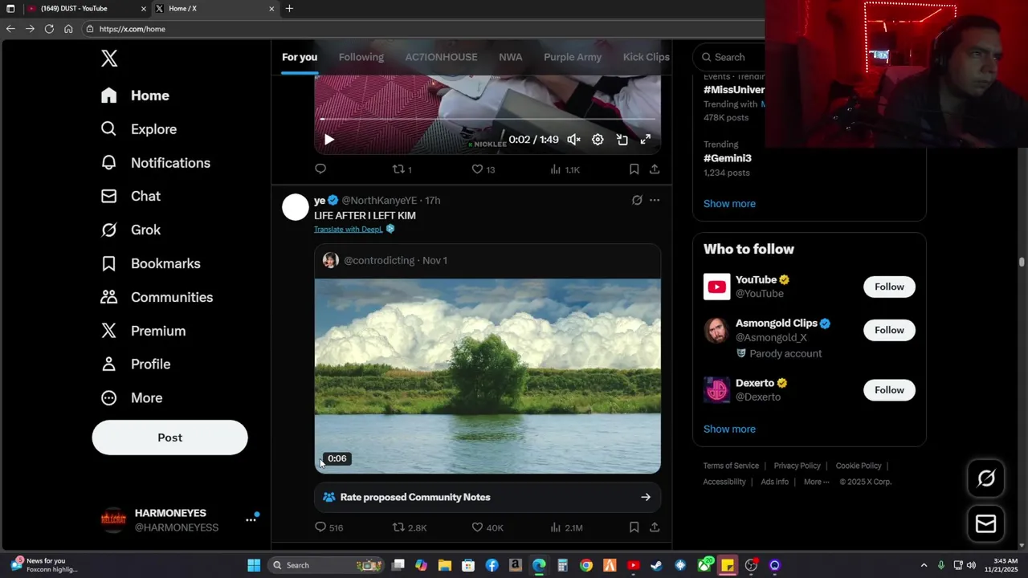The height and width of the screenshot is (578, 1028).
Task: View ye's post analytics 2.1M
Action: pos(566,527)
